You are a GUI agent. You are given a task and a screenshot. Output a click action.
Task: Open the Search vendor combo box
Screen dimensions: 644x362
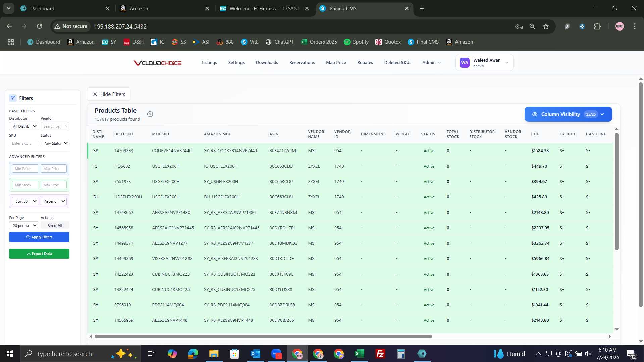(x=55, y=126)
